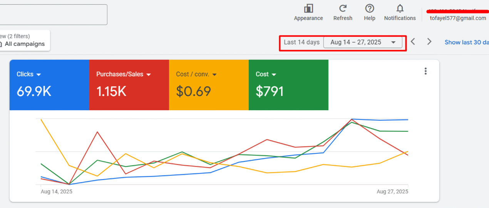Viewport: 489px width, 208px height.
Task: Expand the Clicks metric dropdown arrow
Action: click(x=39, y=75)
